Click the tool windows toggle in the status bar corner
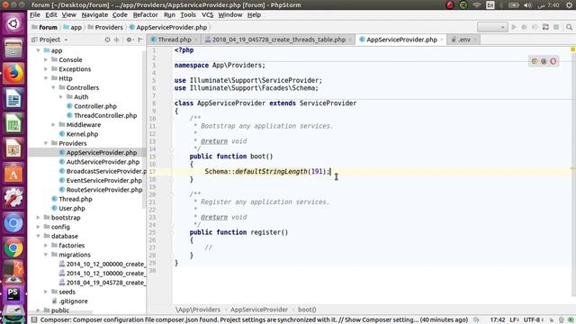Viewport: 576px width, 324px height. click(34, 320)
